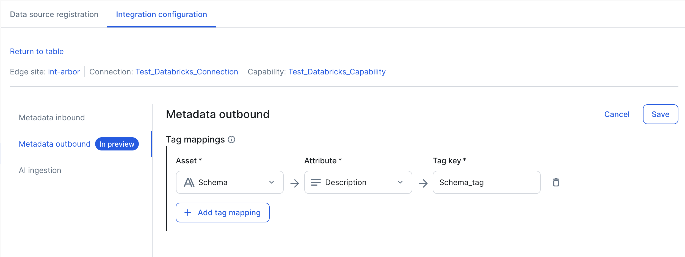Open the Schema asset combo box
685x257 pixels.
230,182
